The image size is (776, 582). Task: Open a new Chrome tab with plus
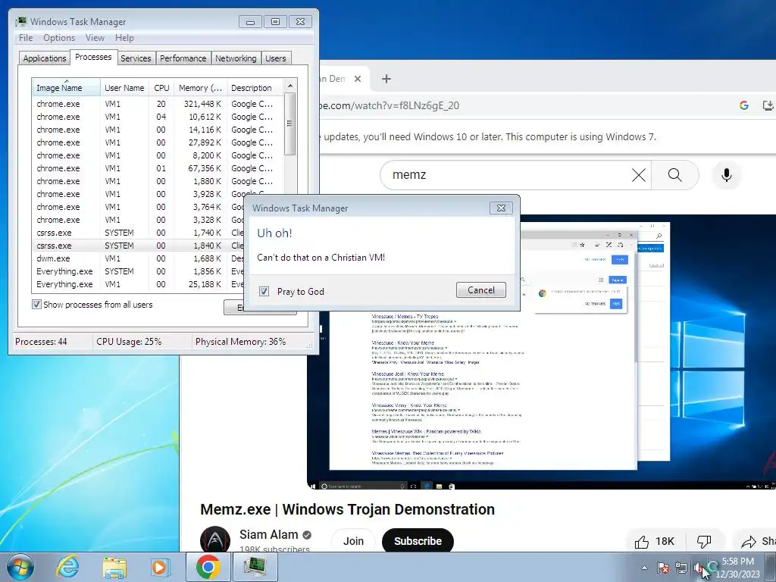[386, 79]
